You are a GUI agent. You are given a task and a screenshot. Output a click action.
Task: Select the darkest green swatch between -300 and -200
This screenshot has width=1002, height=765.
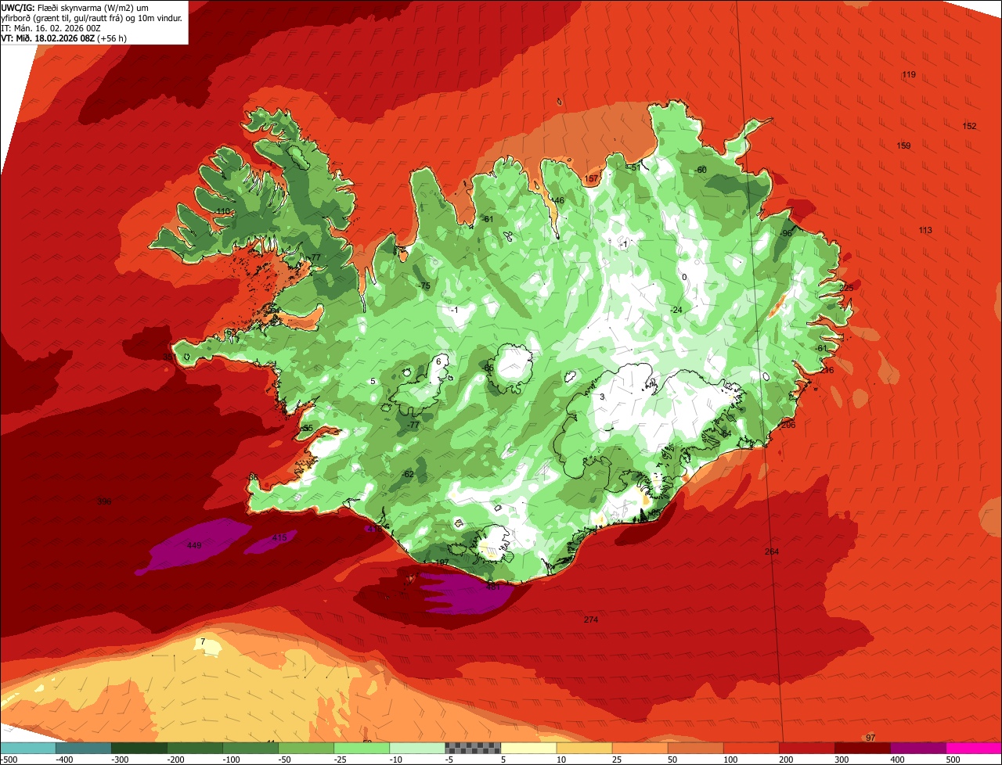tap(139, 749)
